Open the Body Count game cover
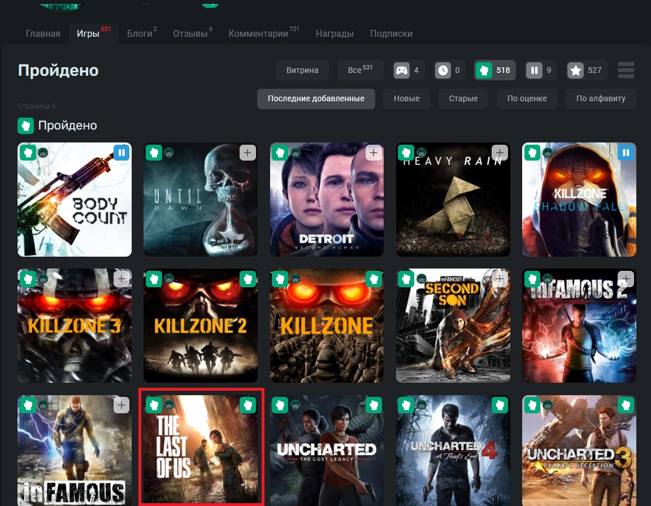Image resolution: width=651 pixels, height=506 pixels. coord(75,200)
